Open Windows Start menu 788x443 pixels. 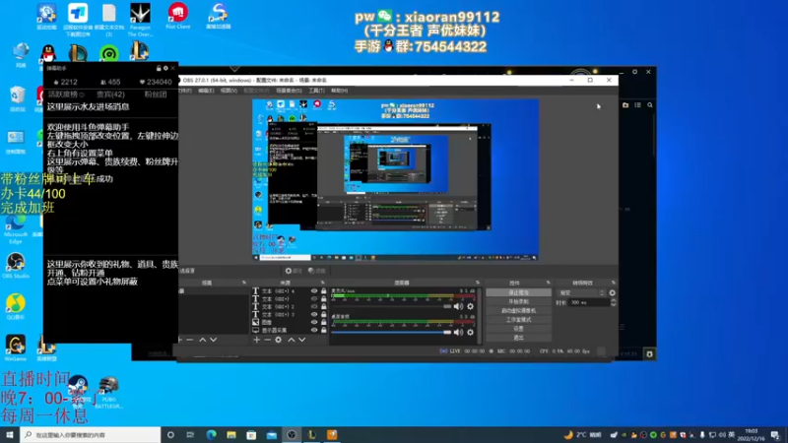point(10,435)
